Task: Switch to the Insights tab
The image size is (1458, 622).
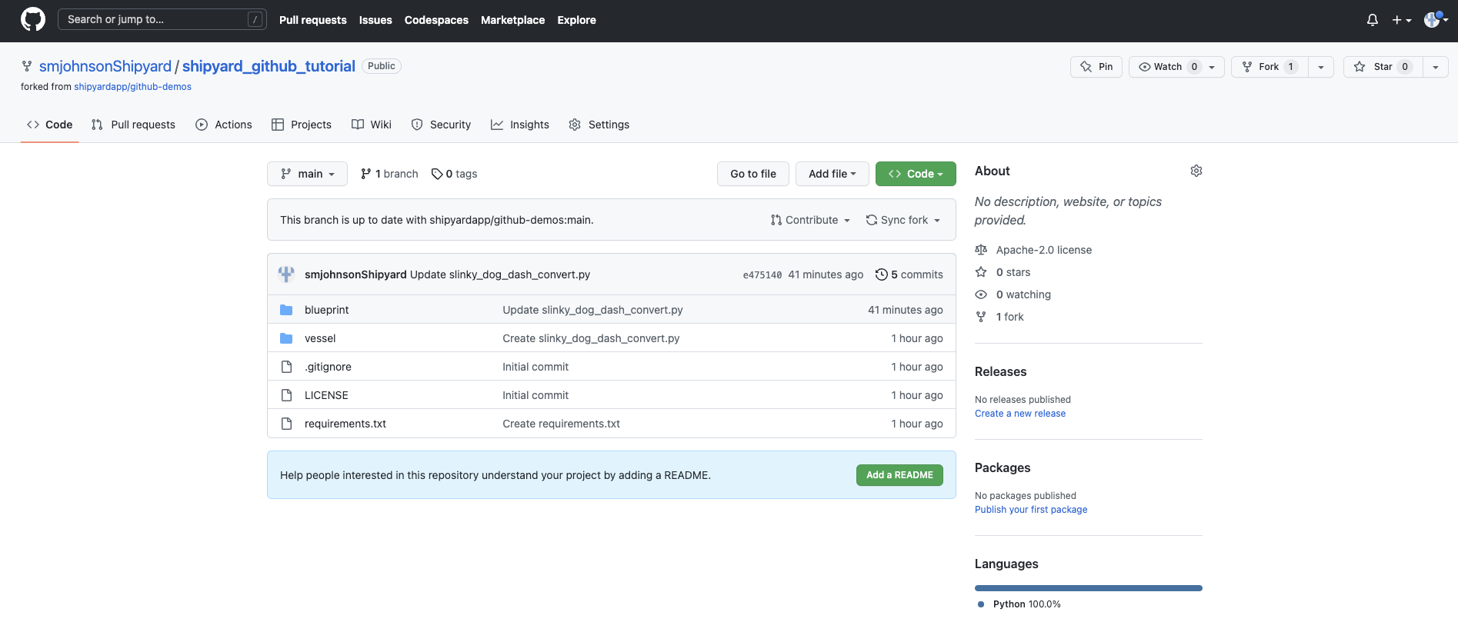Action: (x=520, y=125)
